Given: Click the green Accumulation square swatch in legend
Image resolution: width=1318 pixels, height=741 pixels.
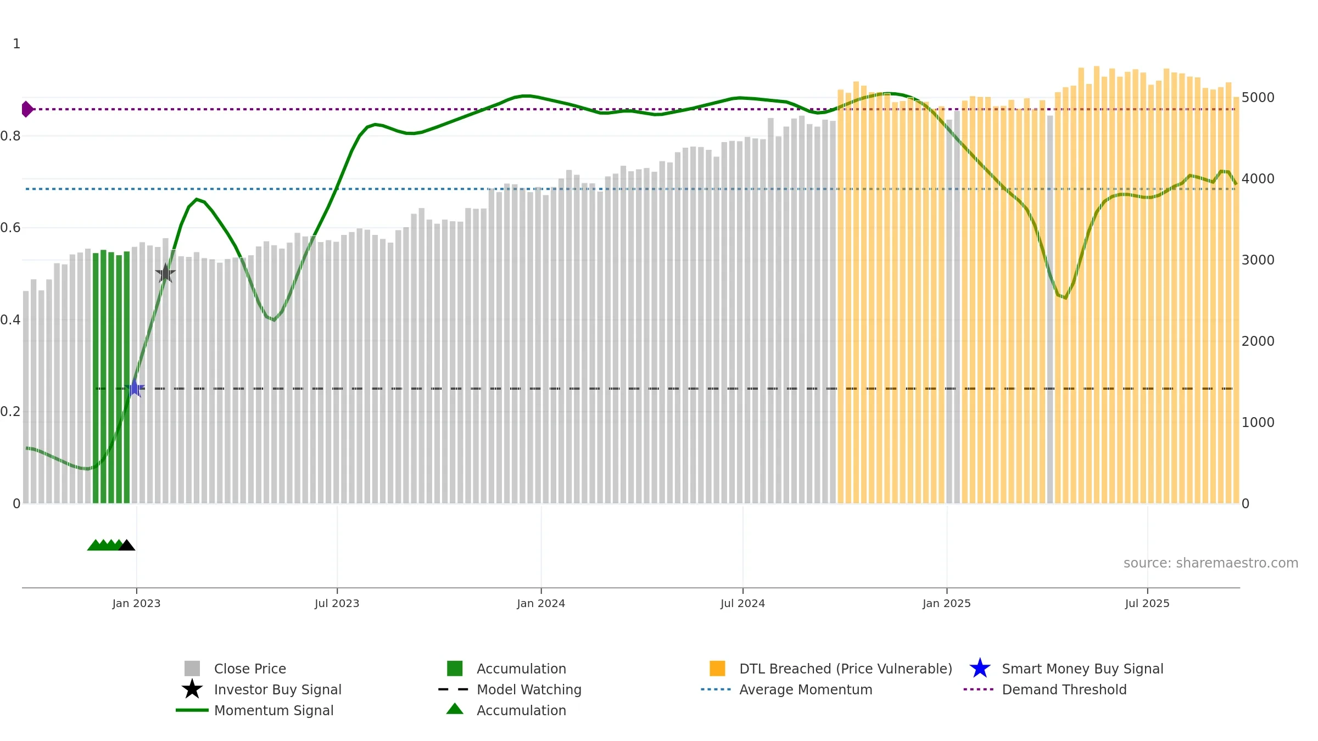Looking at the screenshot, I should 455,669.
